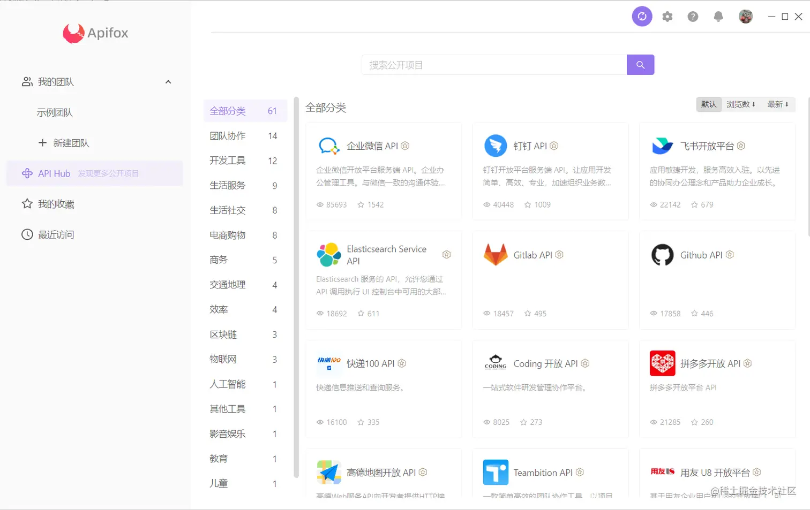
Task: Select 人工智能 category
Action: pyautogui.click(x=245, y=384)
